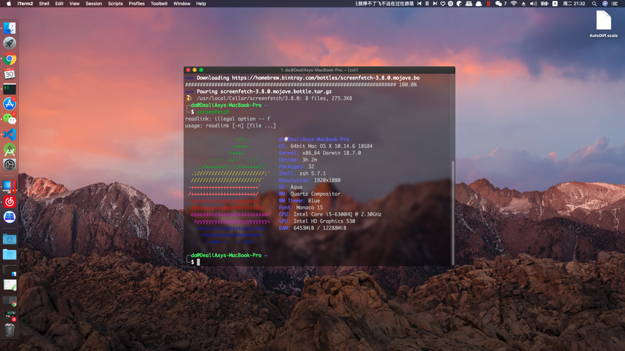625x351 pixels.
Task: Launch Launchpad rocket icon in dock
Action: 9,43
